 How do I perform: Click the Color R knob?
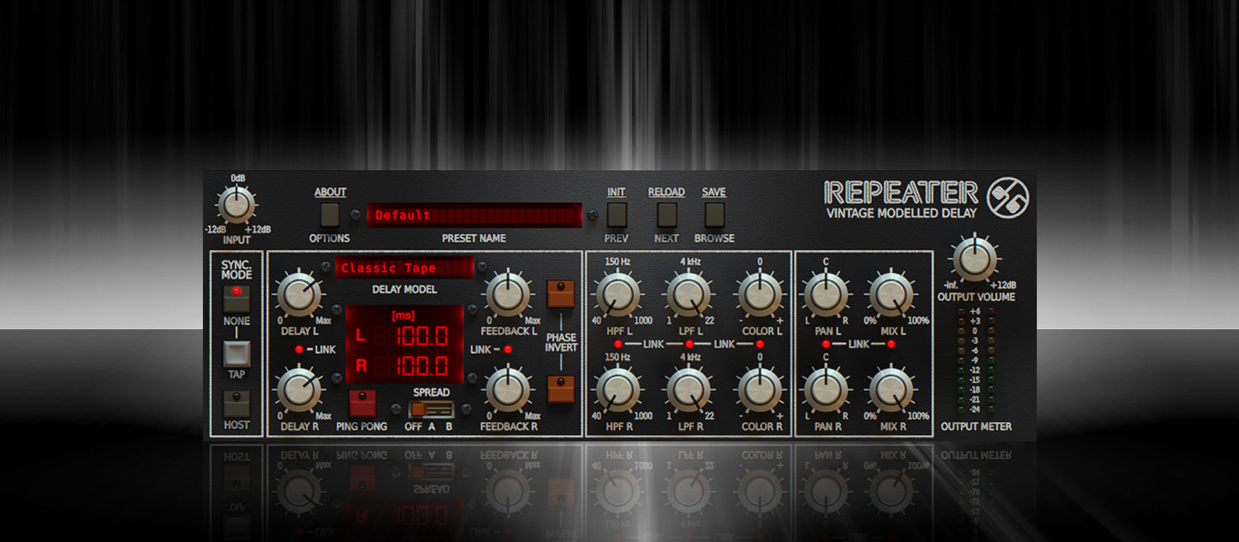click(x=760, y=389)
